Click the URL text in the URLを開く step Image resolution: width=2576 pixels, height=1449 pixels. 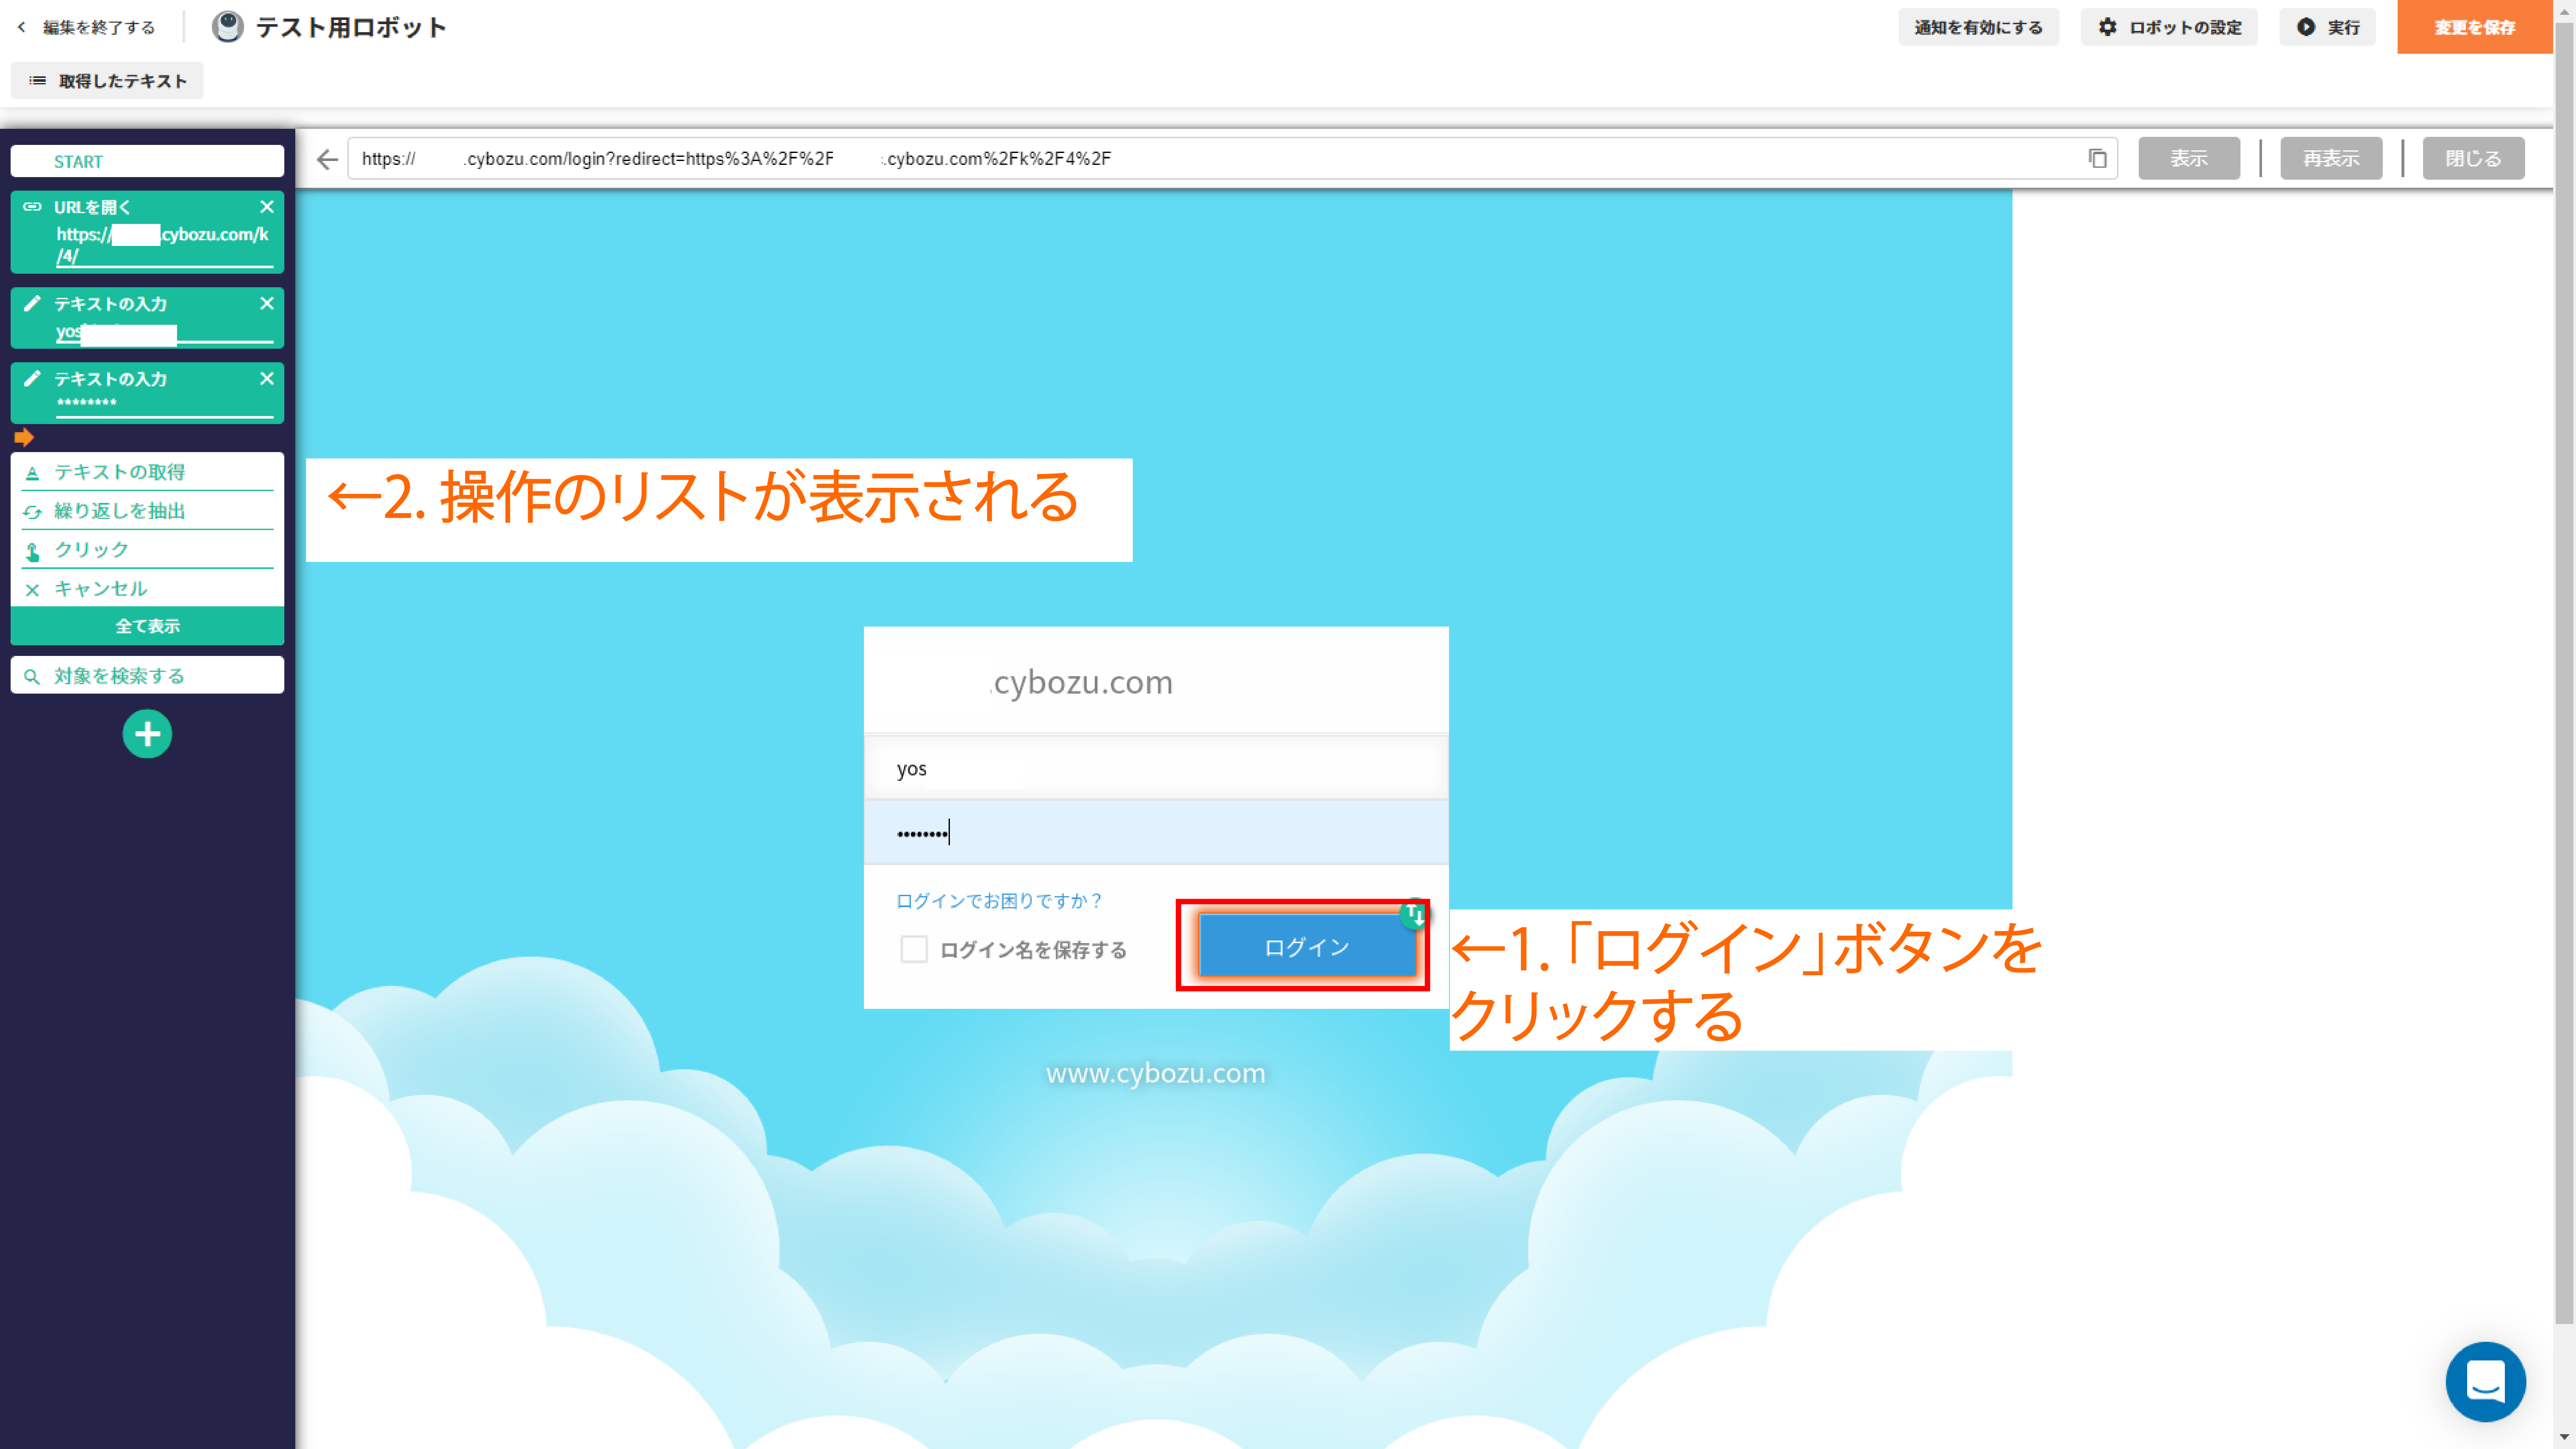pyautogui.click(x=163, y=245)
